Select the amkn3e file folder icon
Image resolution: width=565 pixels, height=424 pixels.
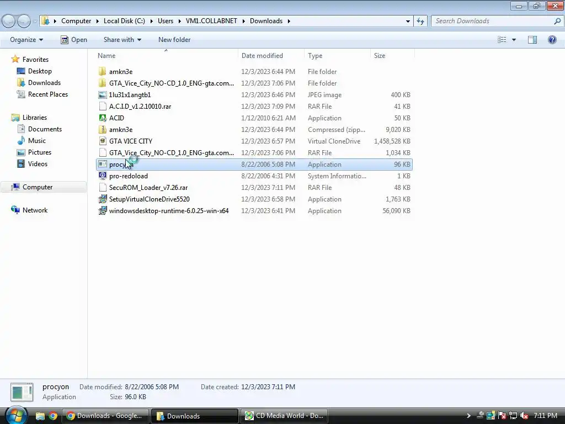[102, 71]
